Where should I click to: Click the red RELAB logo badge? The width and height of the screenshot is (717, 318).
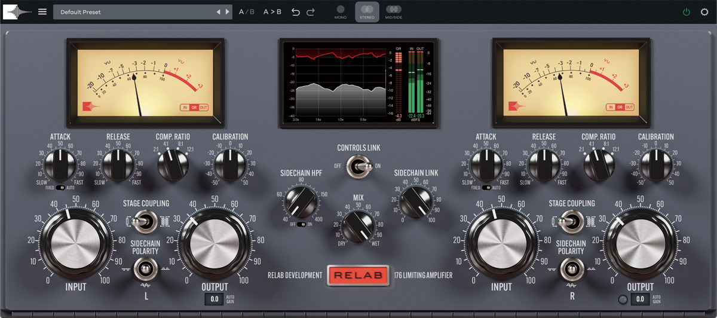tap(358, 276)
